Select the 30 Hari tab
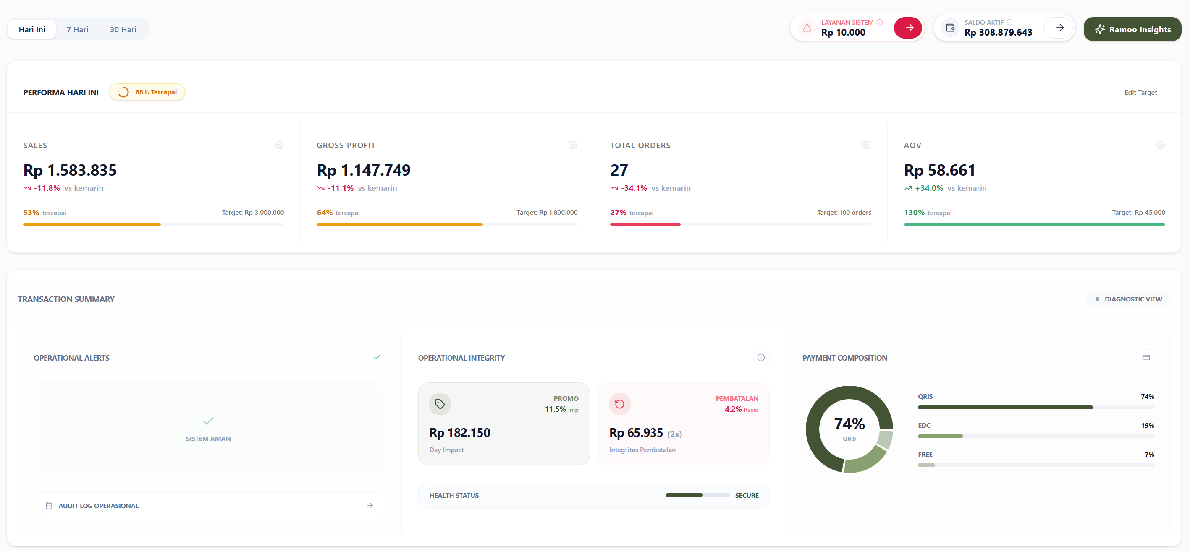This screenshot has height=551, width=1190. 123,29
